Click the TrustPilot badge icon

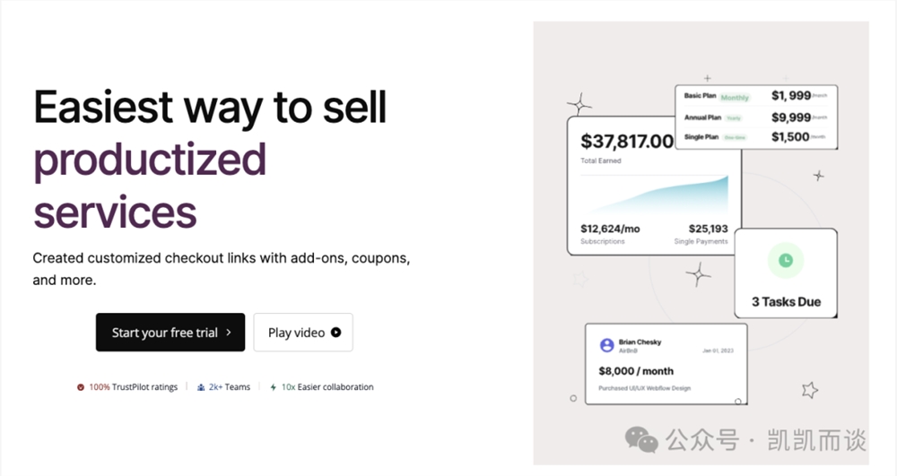coord(81,387)
